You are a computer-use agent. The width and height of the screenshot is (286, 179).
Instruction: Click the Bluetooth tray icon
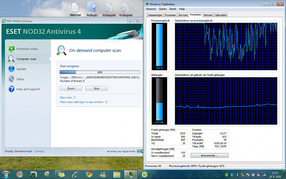click(237, 175)
